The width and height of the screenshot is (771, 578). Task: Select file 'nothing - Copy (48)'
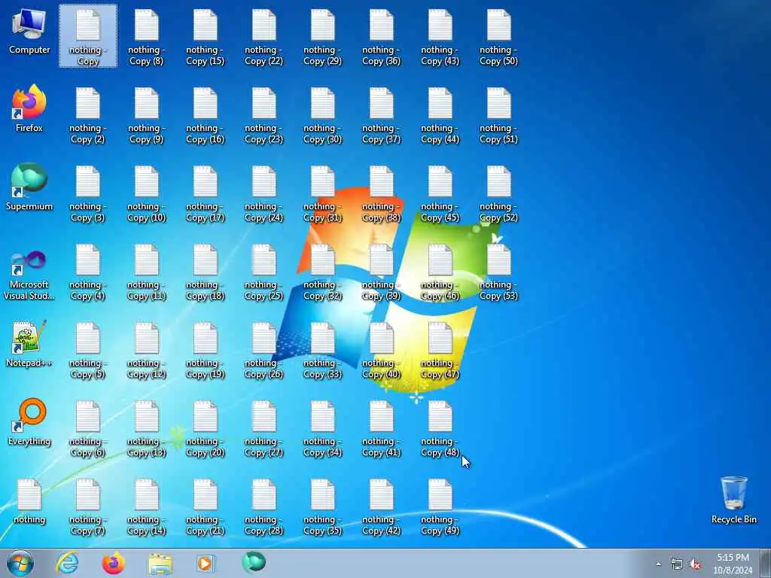440,428
